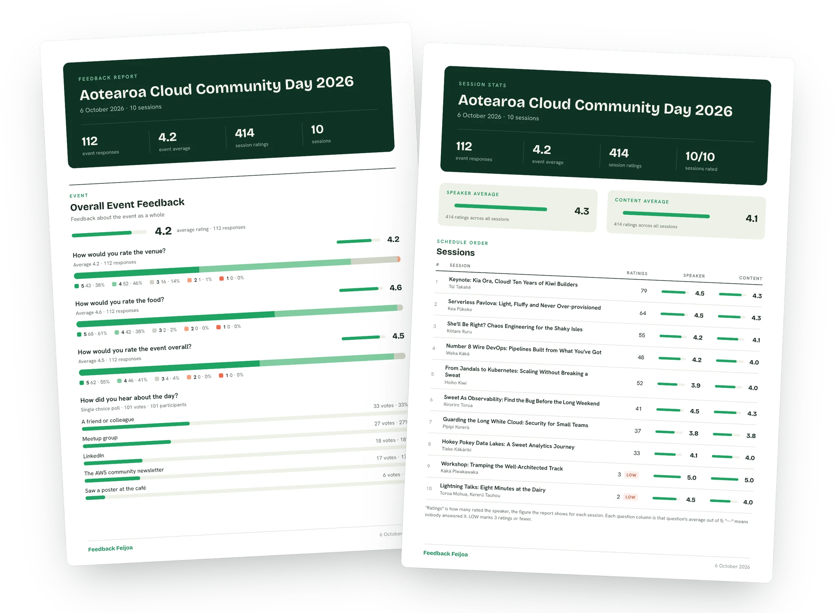The image size is (835, 613).
Task: Click 'How would you rate the event overall?' question
Action: pyautogui.click(x=135, y=349)
